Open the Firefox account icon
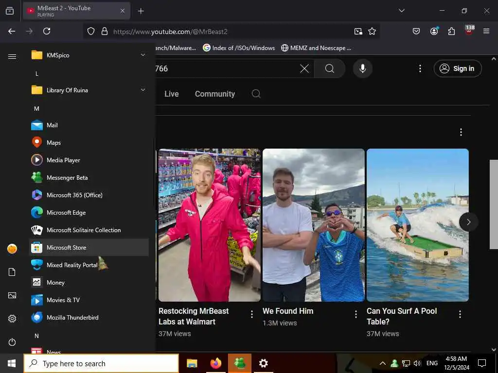 coord(434,31)
